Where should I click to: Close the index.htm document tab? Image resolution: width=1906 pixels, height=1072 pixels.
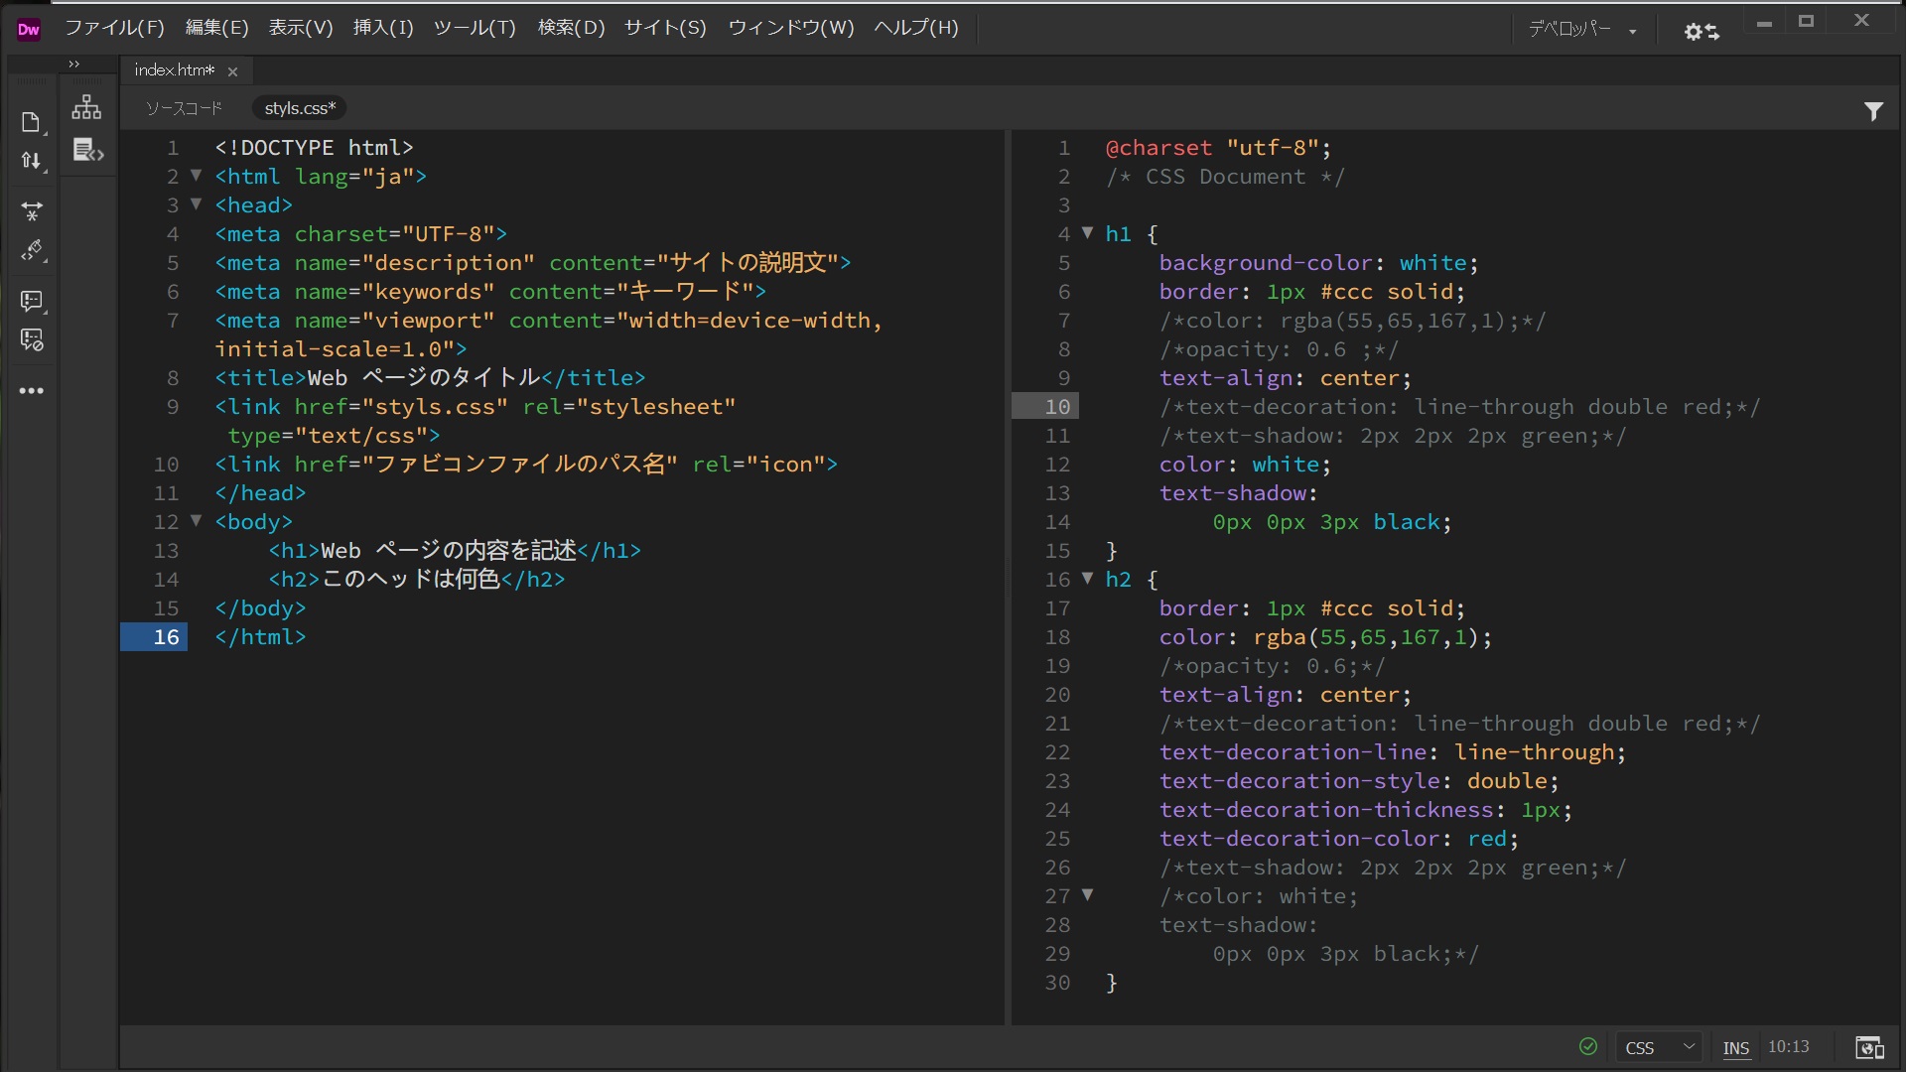click(232, 71)
